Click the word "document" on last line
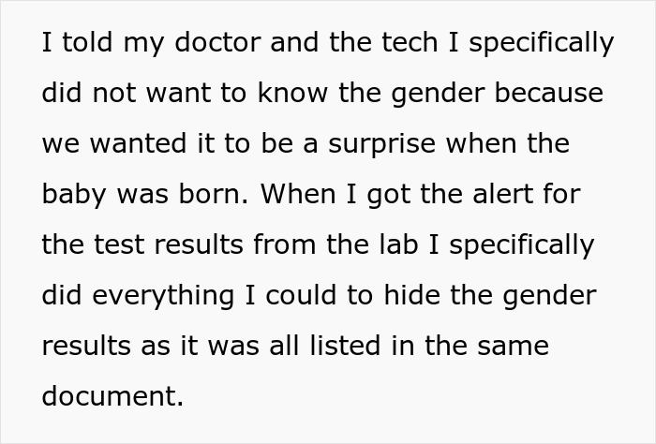The height and width of the screenshot is (444, 656). tap(112, 396)
